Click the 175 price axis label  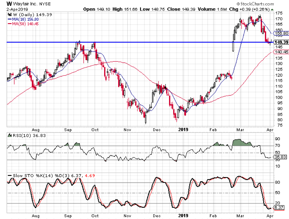click(279, 13)
